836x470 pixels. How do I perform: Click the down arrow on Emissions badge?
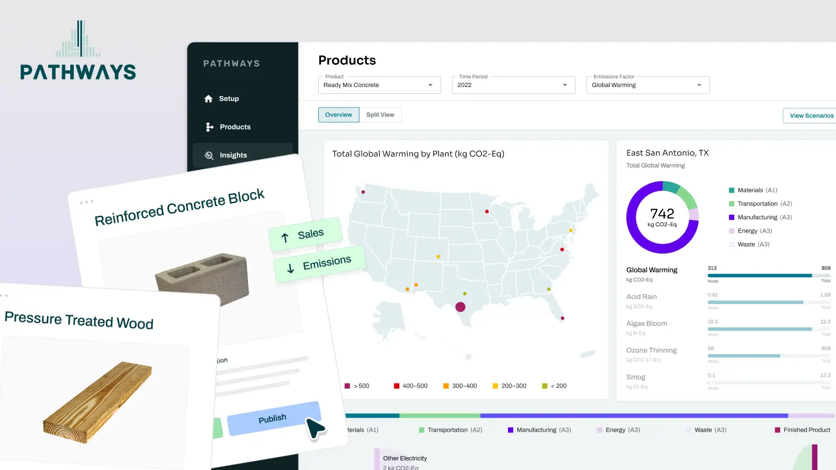[290, 269]
